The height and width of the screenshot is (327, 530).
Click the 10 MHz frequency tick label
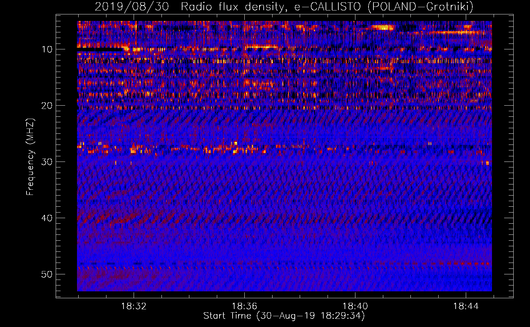coord(47,49)
